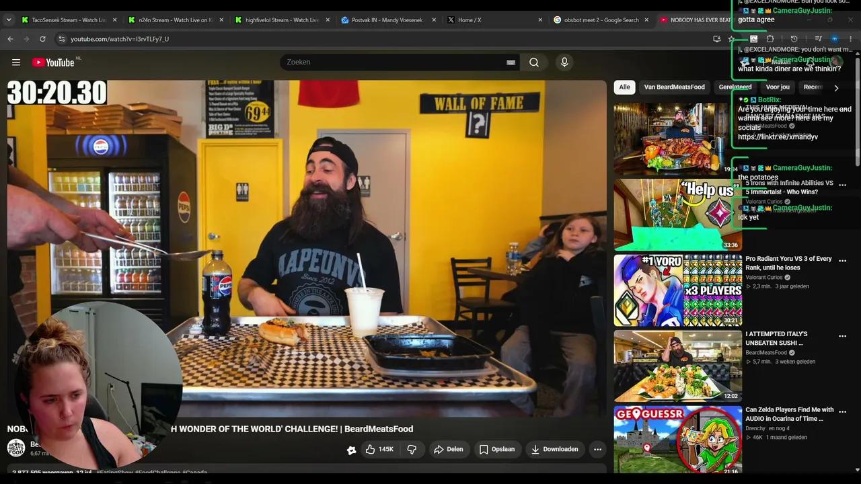Open the YouTube guide hamburger menu

15,63
